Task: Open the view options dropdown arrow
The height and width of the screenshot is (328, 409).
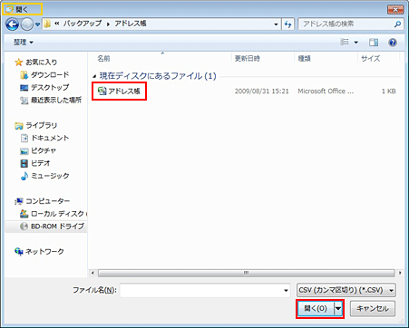Action: tap(356, 43)
